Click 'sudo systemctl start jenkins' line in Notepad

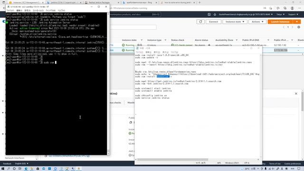point(153,88)
